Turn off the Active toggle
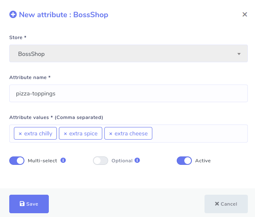 coord(184,161)
